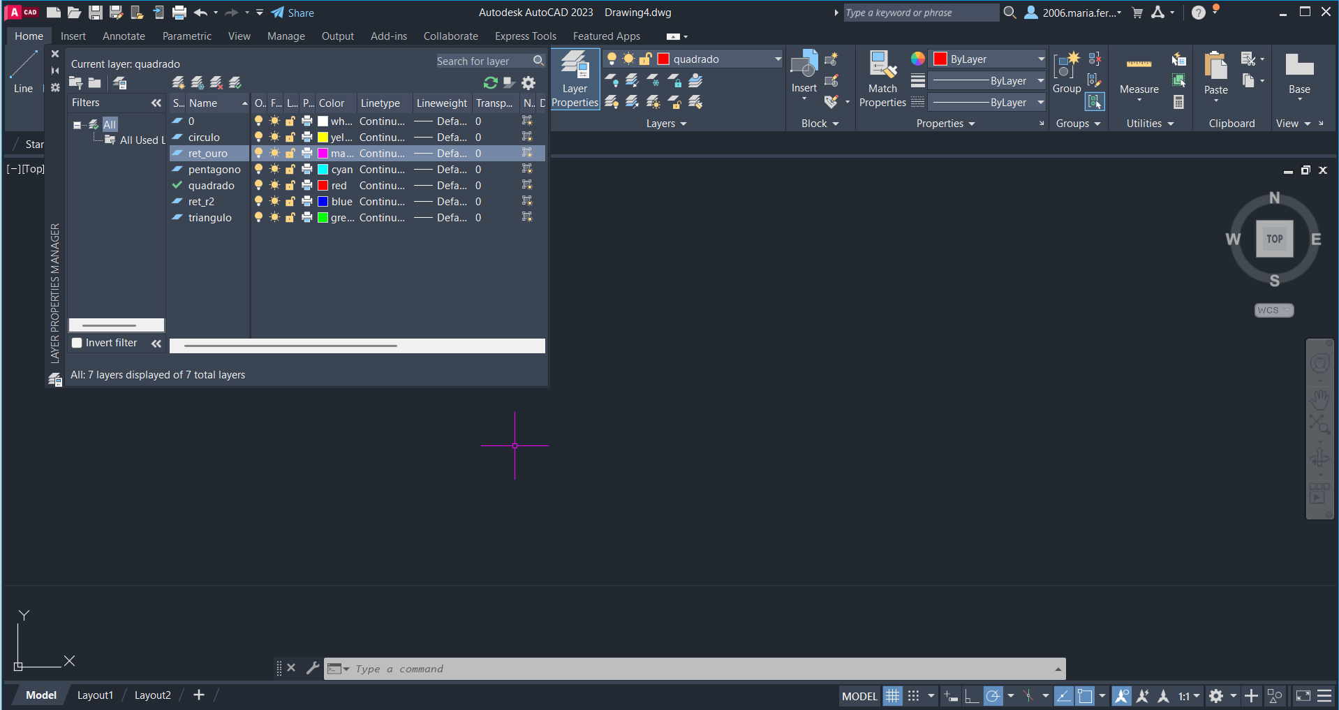Click the Make Current layer tool
Viewport: 1339px width, 710px height.
(x=695, y=80)
